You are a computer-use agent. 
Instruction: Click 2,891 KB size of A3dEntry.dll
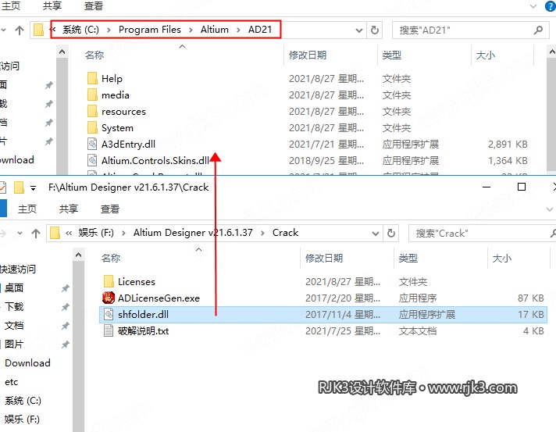point(508,144)
